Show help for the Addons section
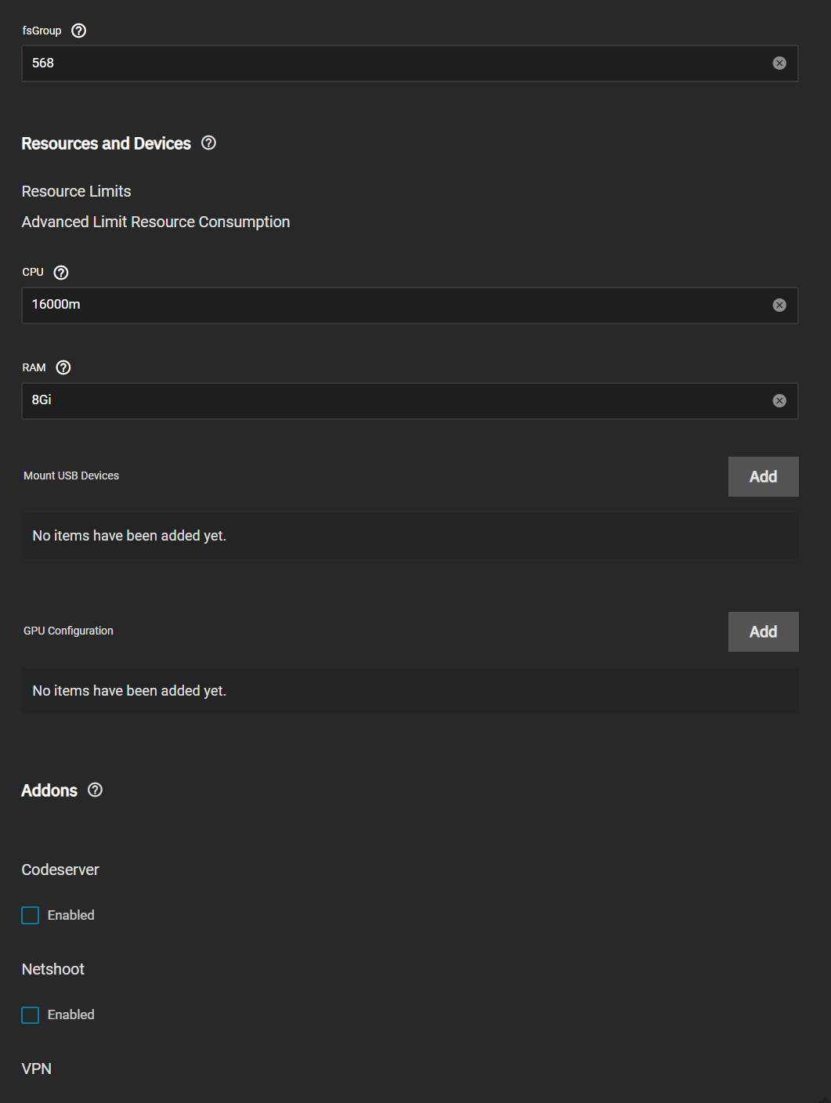The image size is (831, 1103). point(95,790)
